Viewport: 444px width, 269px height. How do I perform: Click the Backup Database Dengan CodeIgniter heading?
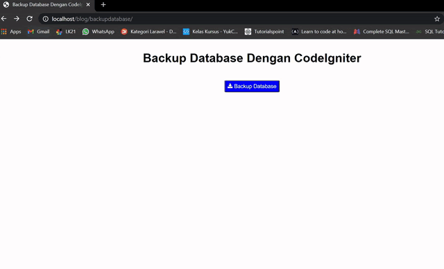pyautogui.click(x=252, y=58)
